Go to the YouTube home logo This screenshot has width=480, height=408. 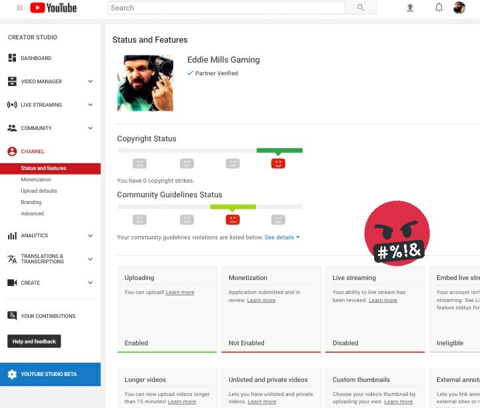tap(53, 7)
